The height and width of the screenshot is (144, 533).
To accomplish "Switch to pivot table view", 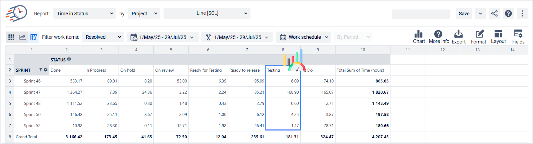I will pos(33,37).
